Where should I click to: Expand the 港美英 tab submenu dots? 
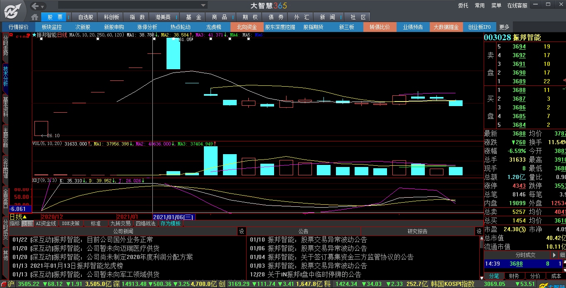pyautogui.click(x=176, y=17)
